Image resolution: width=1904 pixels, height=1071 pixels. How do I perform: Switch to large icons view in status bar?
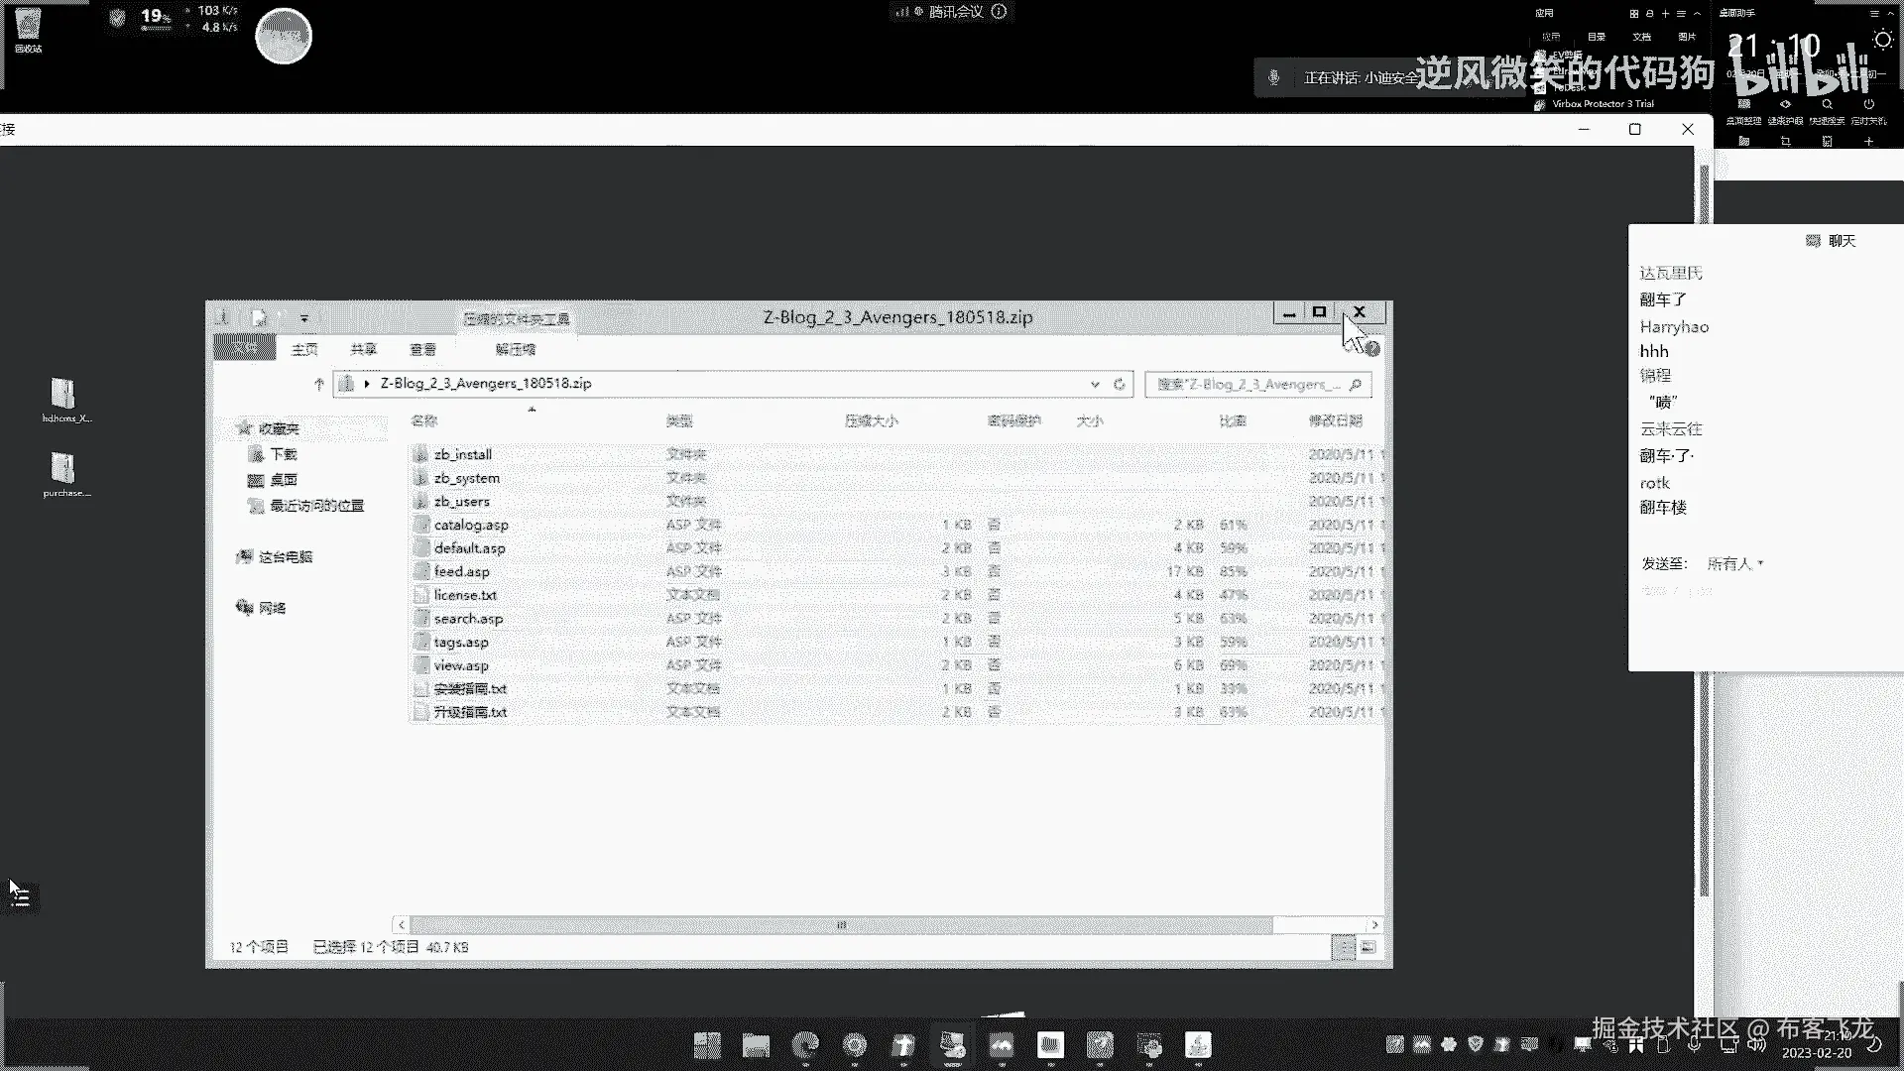1368,947
